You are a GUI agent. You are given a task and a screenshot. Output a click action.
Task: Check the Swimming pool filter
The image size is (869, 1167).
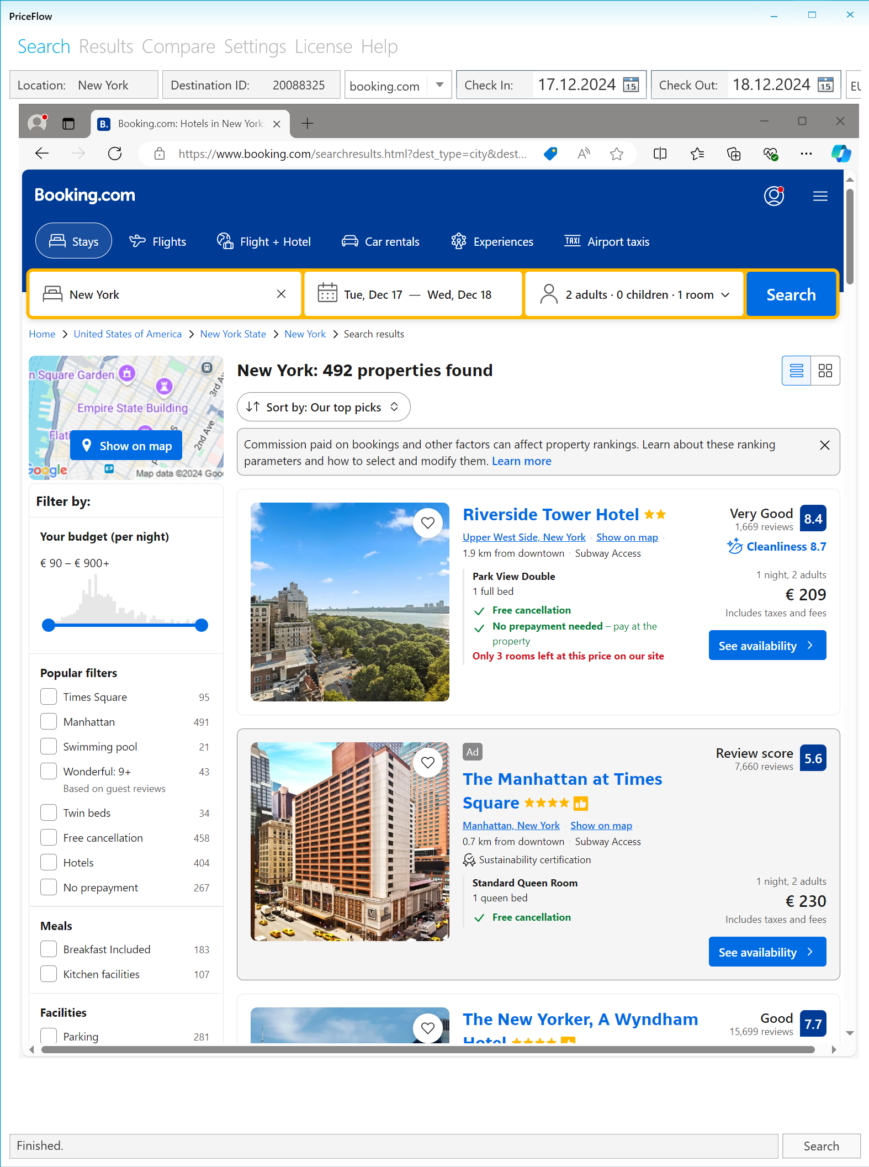tap(49, 746)
